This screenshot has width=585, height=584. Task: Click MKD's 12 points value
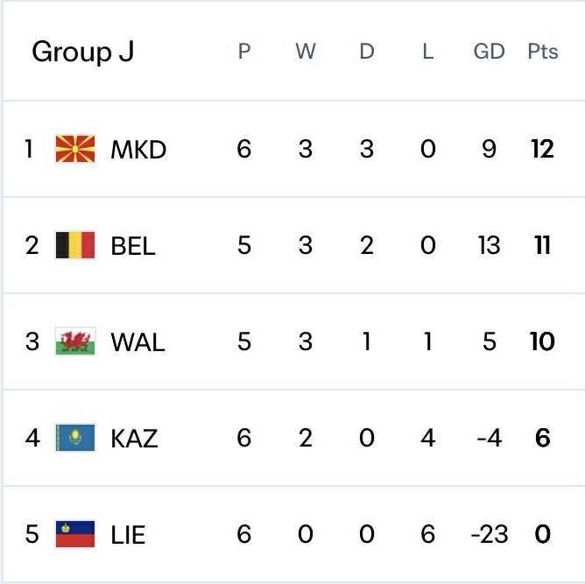coord(542,150)
